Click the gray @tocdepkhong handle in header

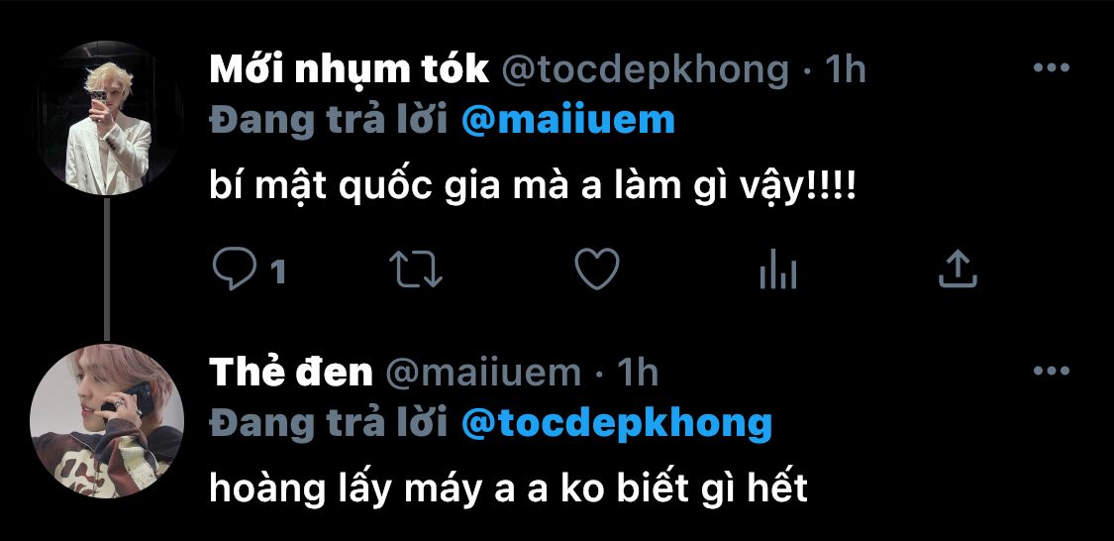[x=646, y=70]
